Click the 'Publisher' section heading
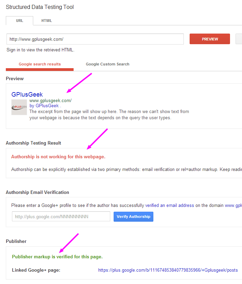 16,241
